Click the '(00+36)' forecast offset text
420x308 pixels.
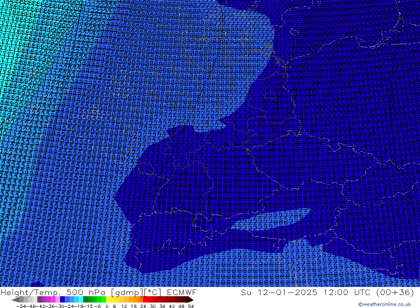(395, 292)
